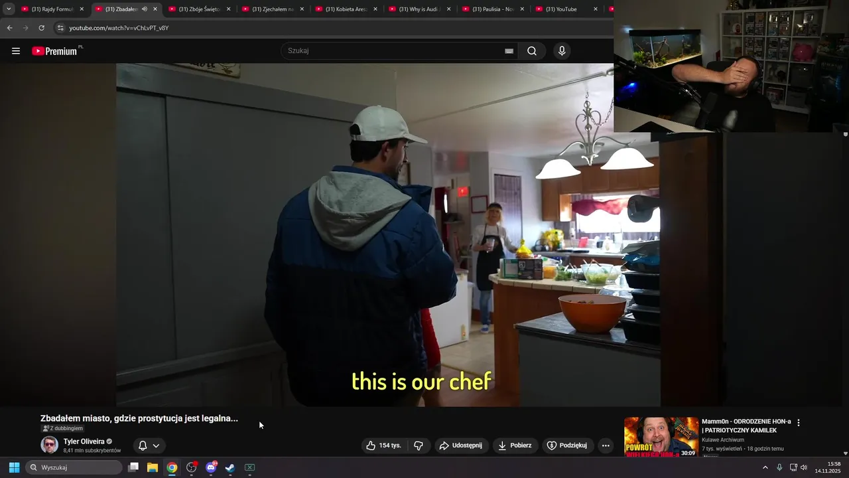849x478 pixels.
Task: Open Mamm0n recommended video thumbnail
Action: pyautogui.click(x=661, y=437)
